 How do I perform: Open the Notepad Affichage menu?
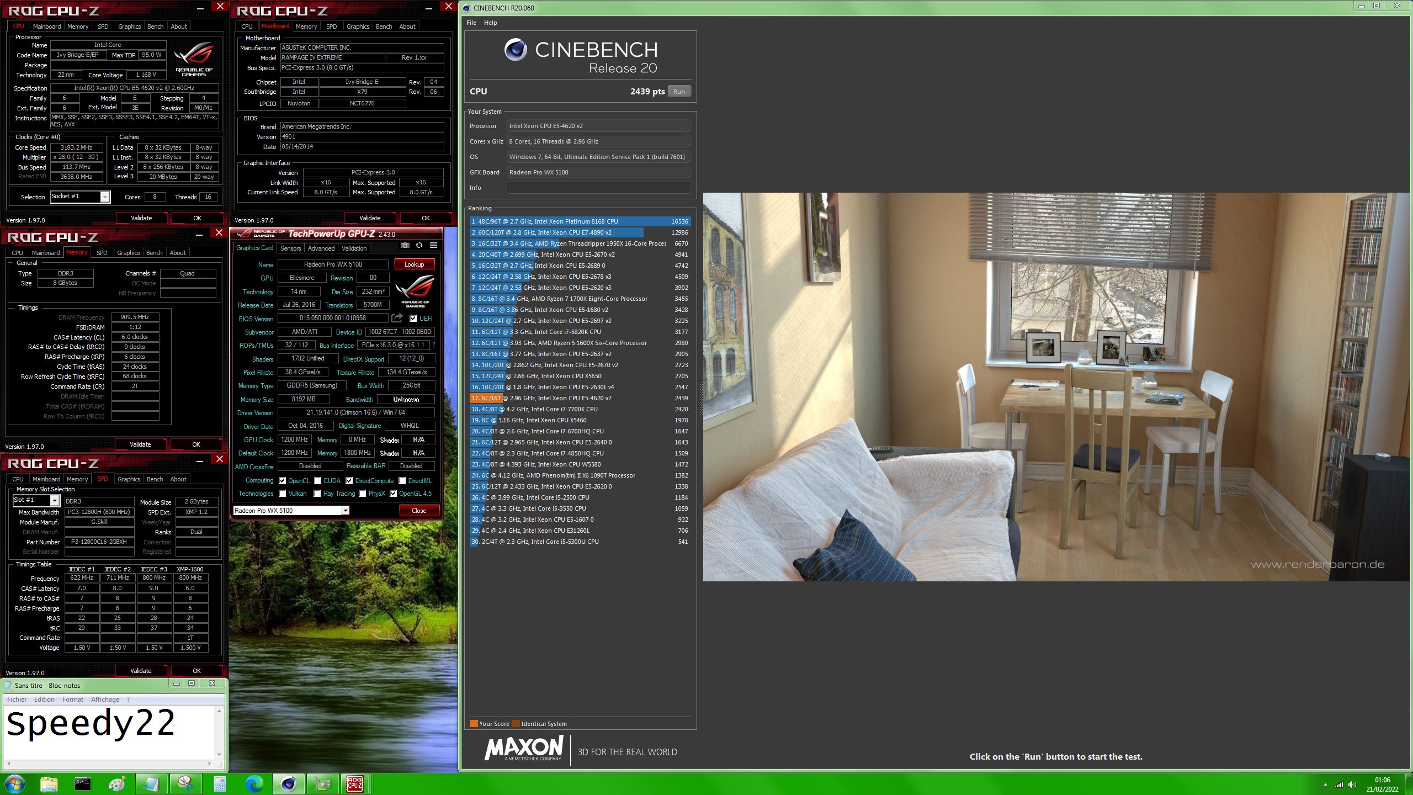point(105,699)
